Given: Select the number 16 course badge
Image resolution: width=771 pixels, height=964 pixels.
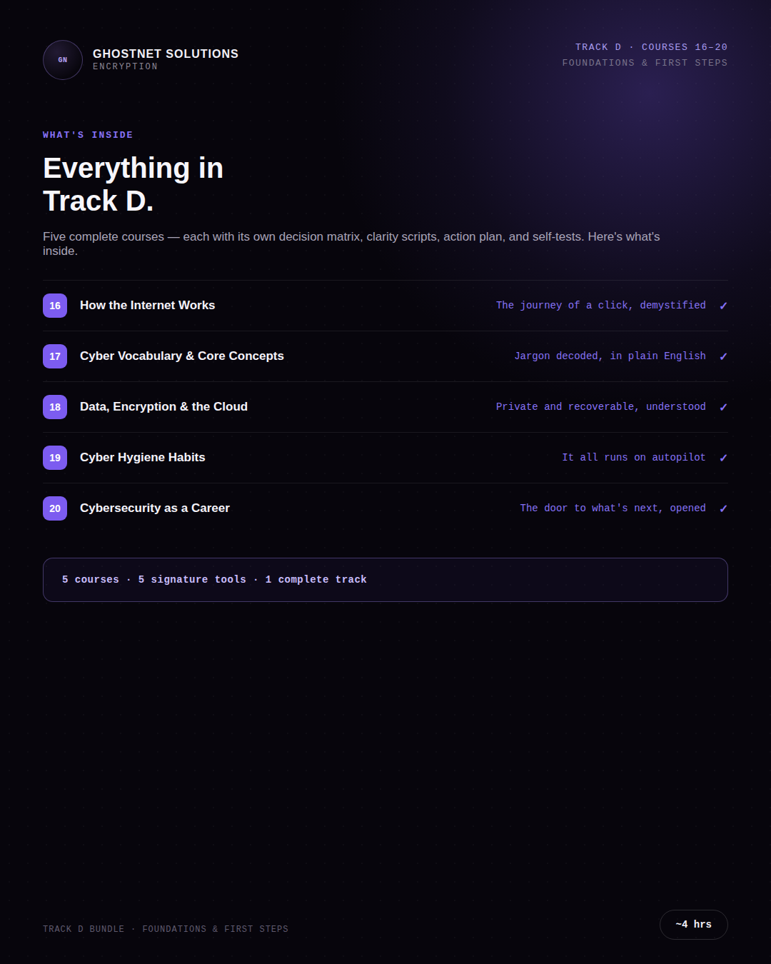Looking at the screenshot, I should (x=55, y=306).
